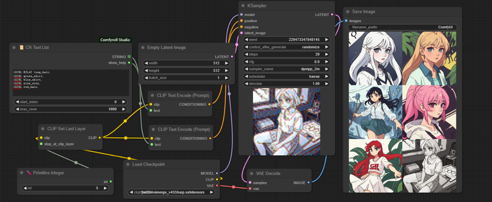Click the VAE Decode node collapse dot

click(252, 173)
